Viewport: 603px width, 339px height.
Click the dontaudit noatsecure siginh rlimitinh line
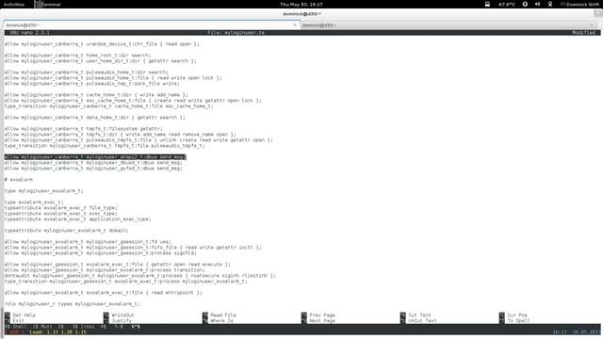(x=140, y=276)
